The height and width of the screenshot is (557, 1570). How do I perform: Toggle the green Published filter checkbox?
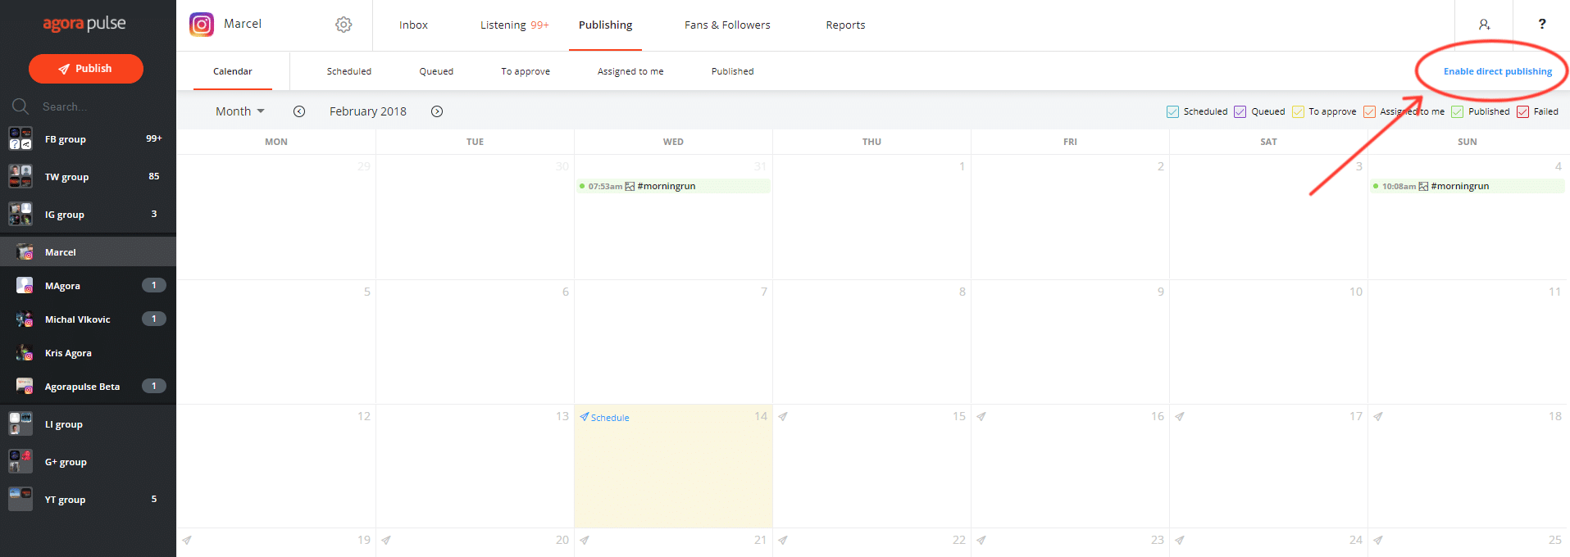(x=1457, y=111)
